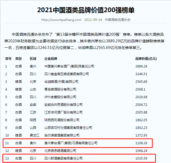The image size is (171, 163).
Task: Click brand value 3246.51 in table
Action: tap(141, 74)
